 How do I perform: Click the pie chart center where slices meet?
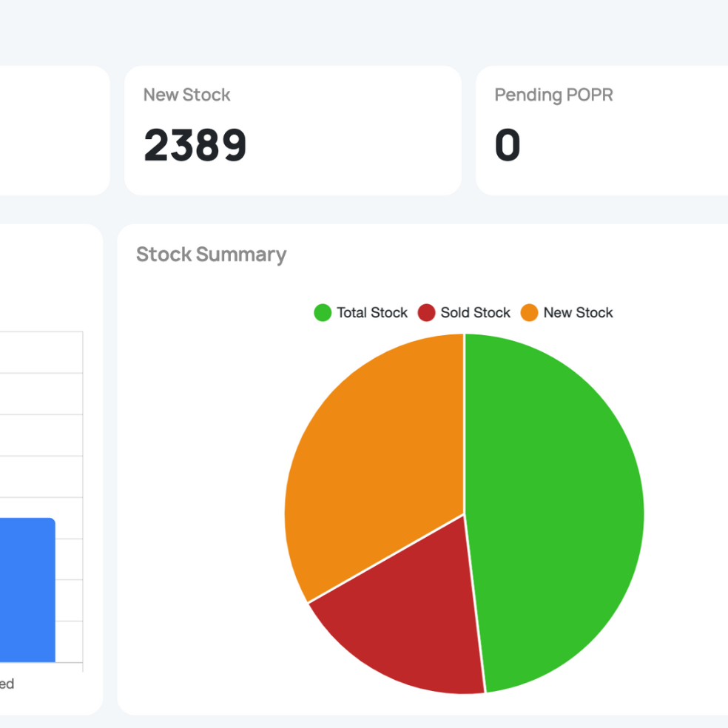click(464, 514)
